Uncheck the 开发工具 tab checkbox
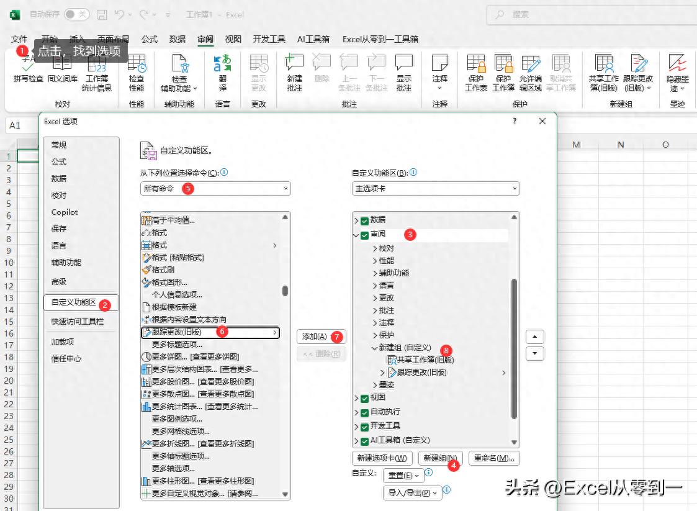Screen dimensions: 697x511 (x=364, y=427)
